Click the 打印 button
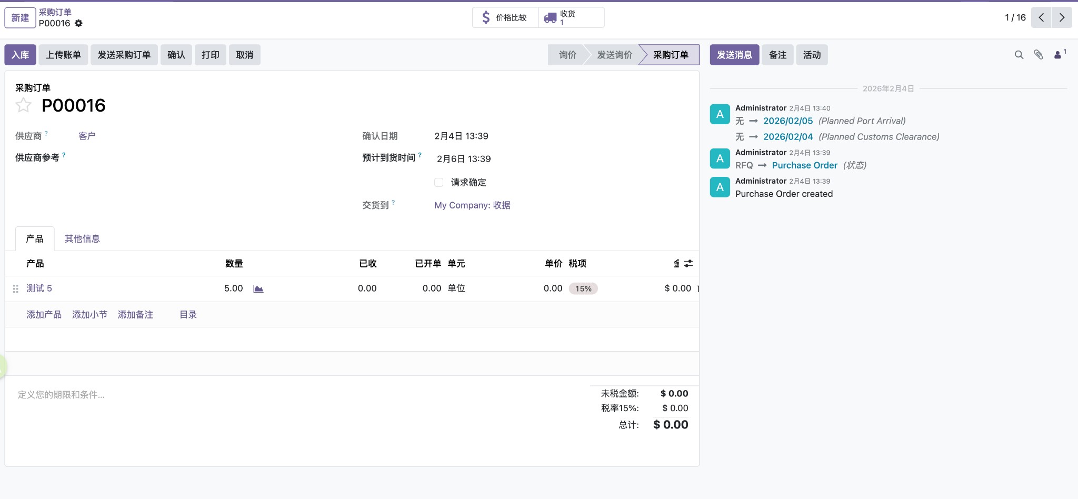The image size is (1078, 499). point(211,55)
